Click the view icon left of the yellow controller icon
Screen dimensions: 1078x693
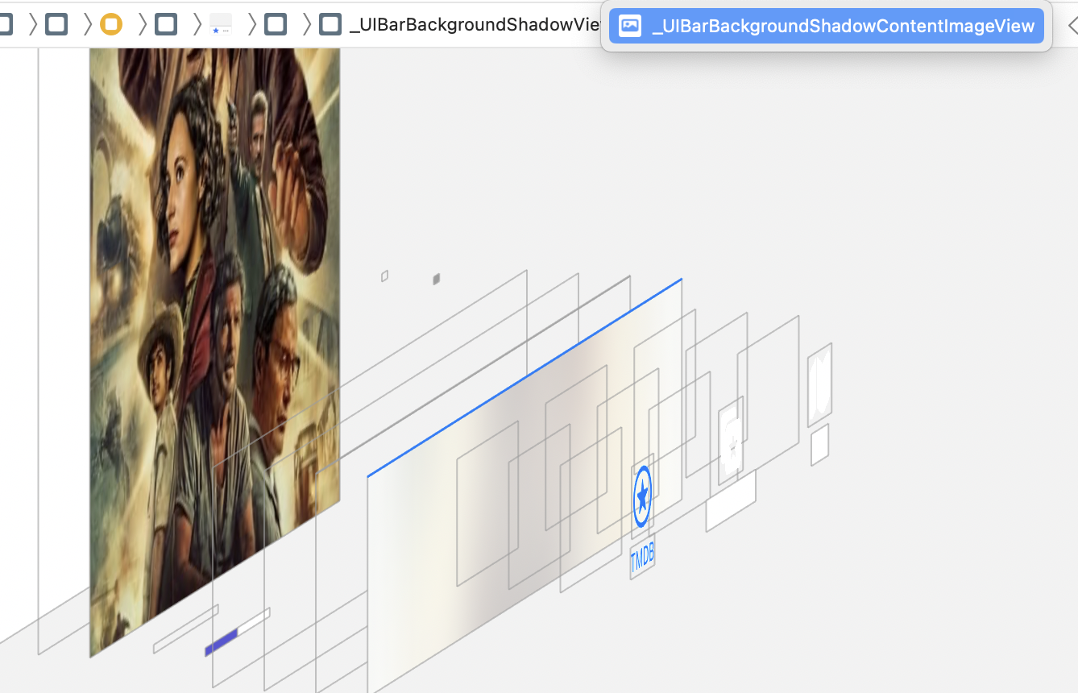click(x=56, y=24)
